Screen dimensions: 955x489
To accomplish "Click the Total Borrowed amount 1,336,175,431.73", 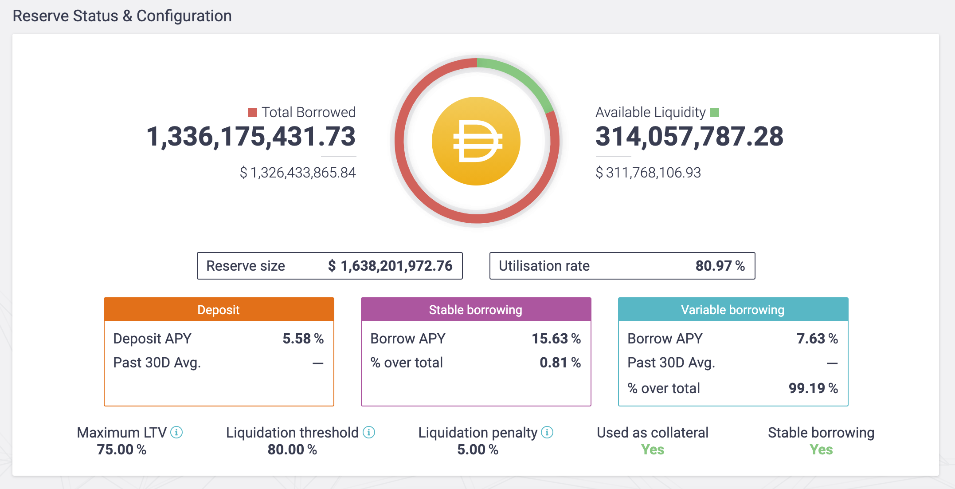I will (251, 136).
